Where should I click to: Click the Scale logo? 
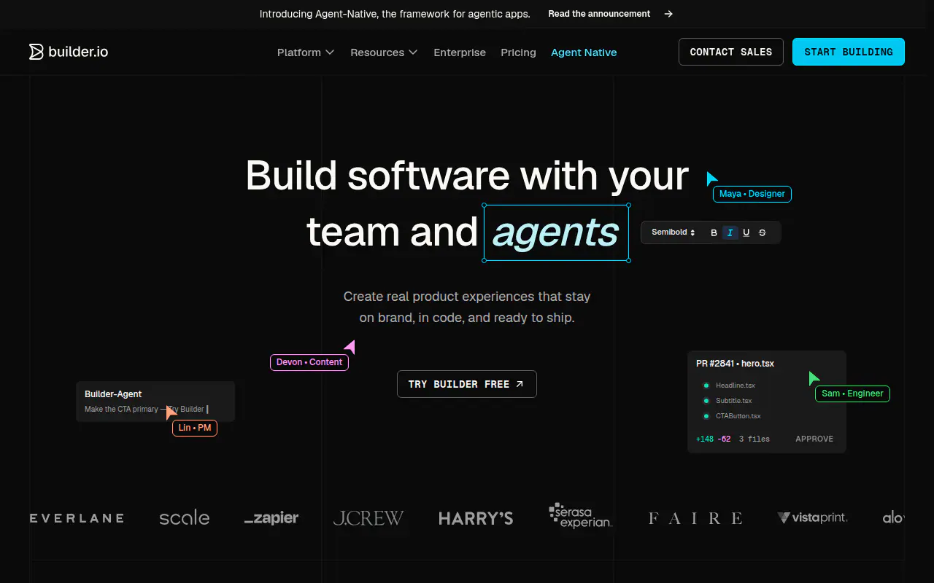(185, 518)
